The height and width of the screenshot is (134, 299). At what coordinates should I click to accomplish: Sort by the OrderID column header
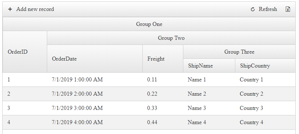[25, 52]
